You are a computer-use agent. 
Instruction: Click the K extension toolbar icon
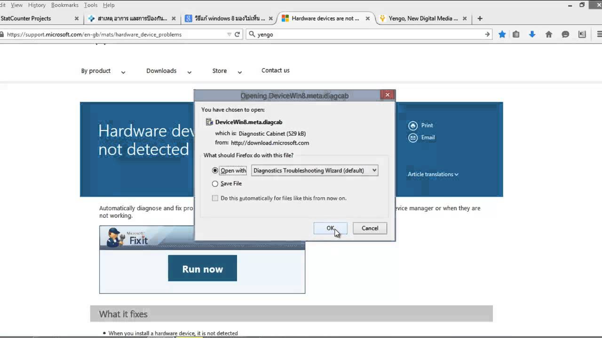tap(582, 34)
